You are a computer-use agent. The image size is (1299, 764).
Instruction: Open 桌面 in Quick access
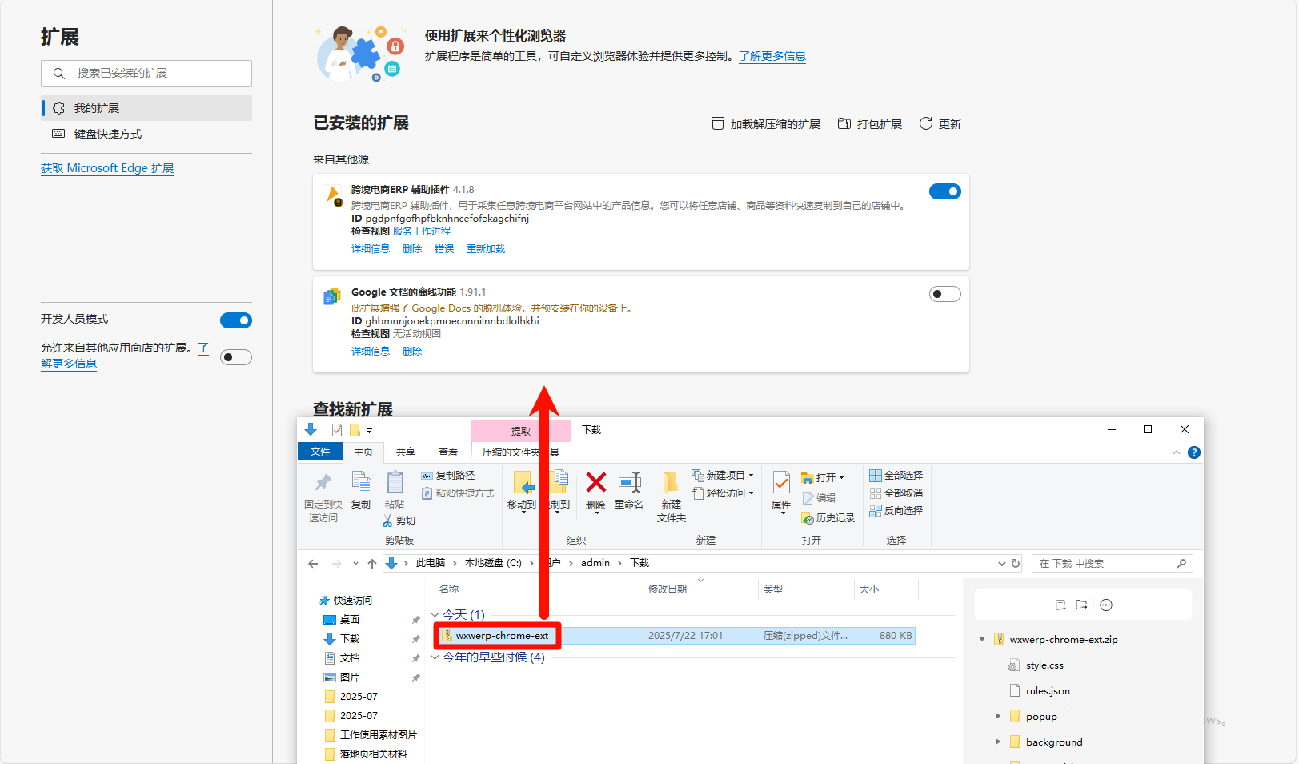[350, 620]
